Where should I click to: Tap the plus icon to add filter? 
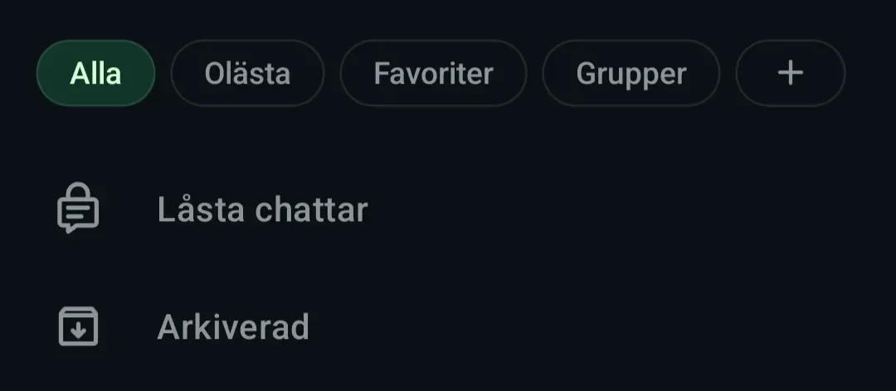pyautogui.click(x=791, y=73)
